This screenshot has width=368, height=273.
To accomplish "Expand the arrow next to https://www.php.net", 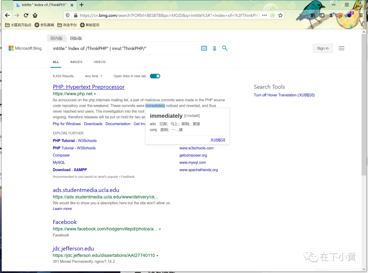I will [x=95, y=94].
